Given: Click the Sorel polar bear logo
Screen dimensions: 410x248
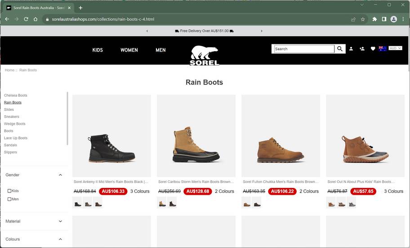Looking at the screenshot, I should (204, 55).
